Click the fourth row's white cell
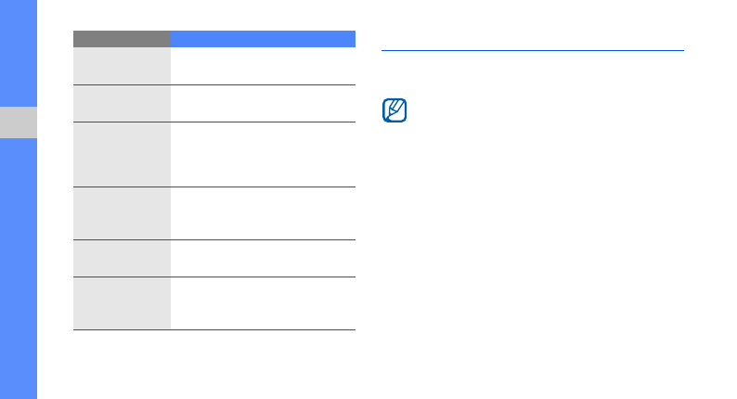This screenshot has height=399, width=737. coord(263,213)
